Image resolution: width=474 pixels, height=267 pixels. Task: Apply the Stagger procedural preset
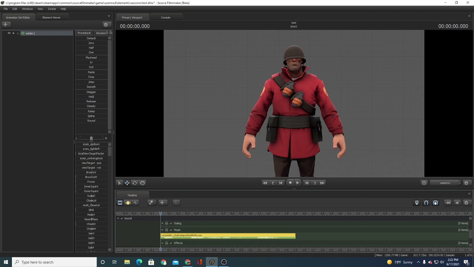[91, 92]
